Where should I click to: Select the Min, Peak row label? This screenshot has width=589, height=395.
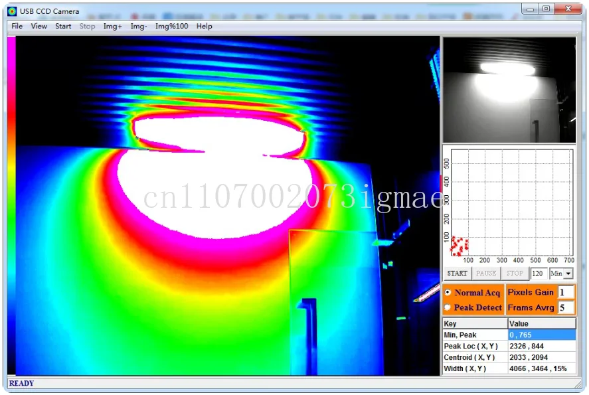pos(475,335)
